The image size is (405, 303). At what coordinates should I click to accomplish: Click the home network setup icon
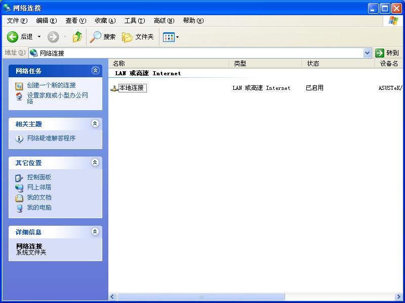coord(19,96)
